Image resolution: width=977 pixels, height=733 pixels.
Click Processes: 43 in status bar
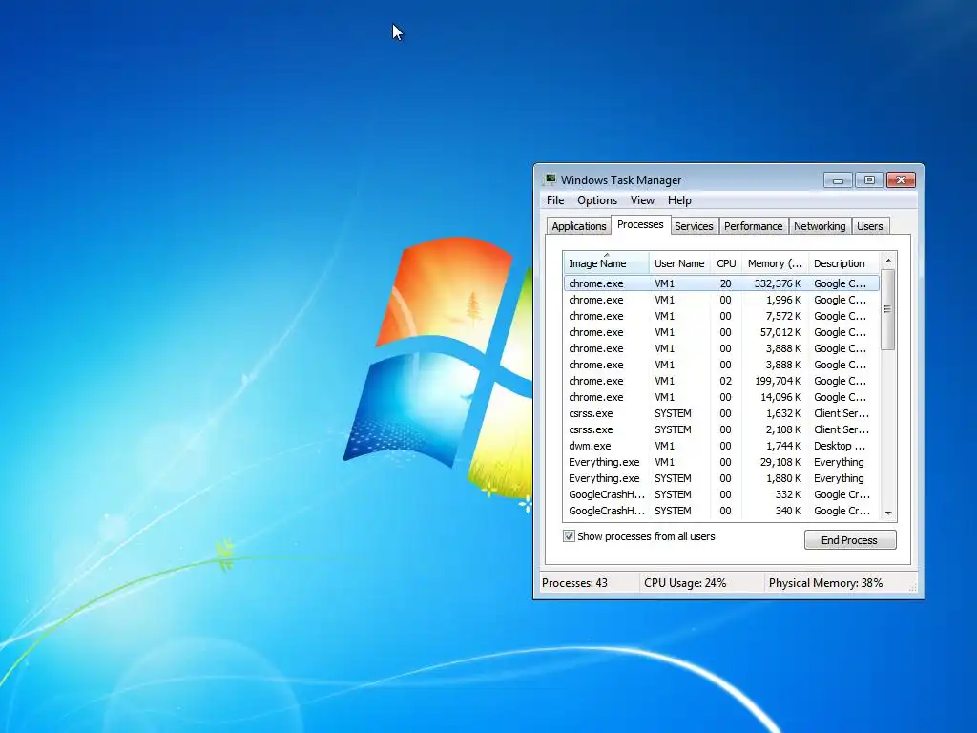click(574, 583)
